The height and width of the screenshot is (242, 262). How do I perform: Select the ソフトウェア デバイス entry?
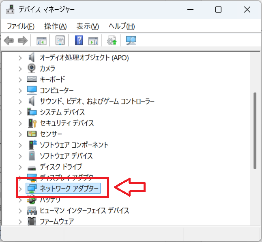66,156
